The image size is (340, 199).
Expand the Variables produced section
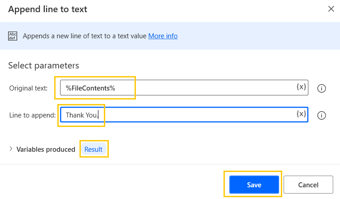[x=11, y=149]
